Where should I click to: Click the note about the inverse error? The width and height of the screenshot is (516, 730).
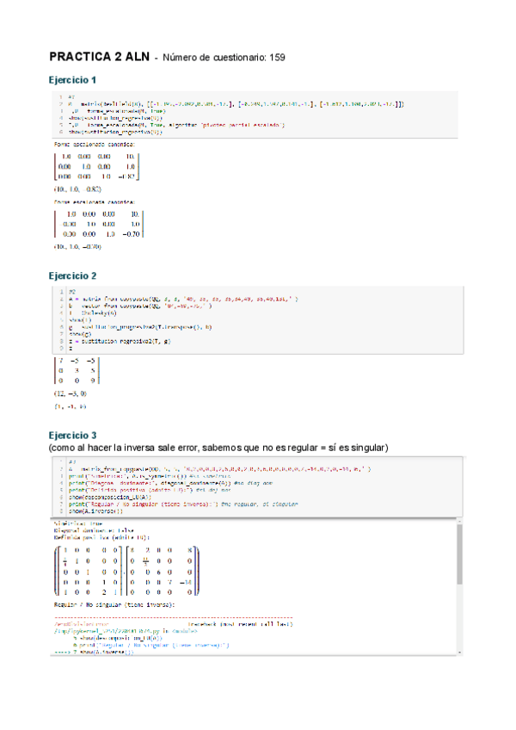coord(219,449)
